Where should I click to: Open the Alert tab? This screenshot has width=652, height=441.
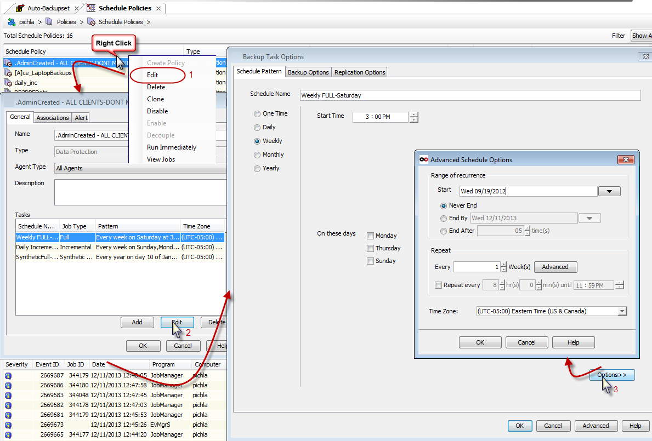click(x=81, y=118)
